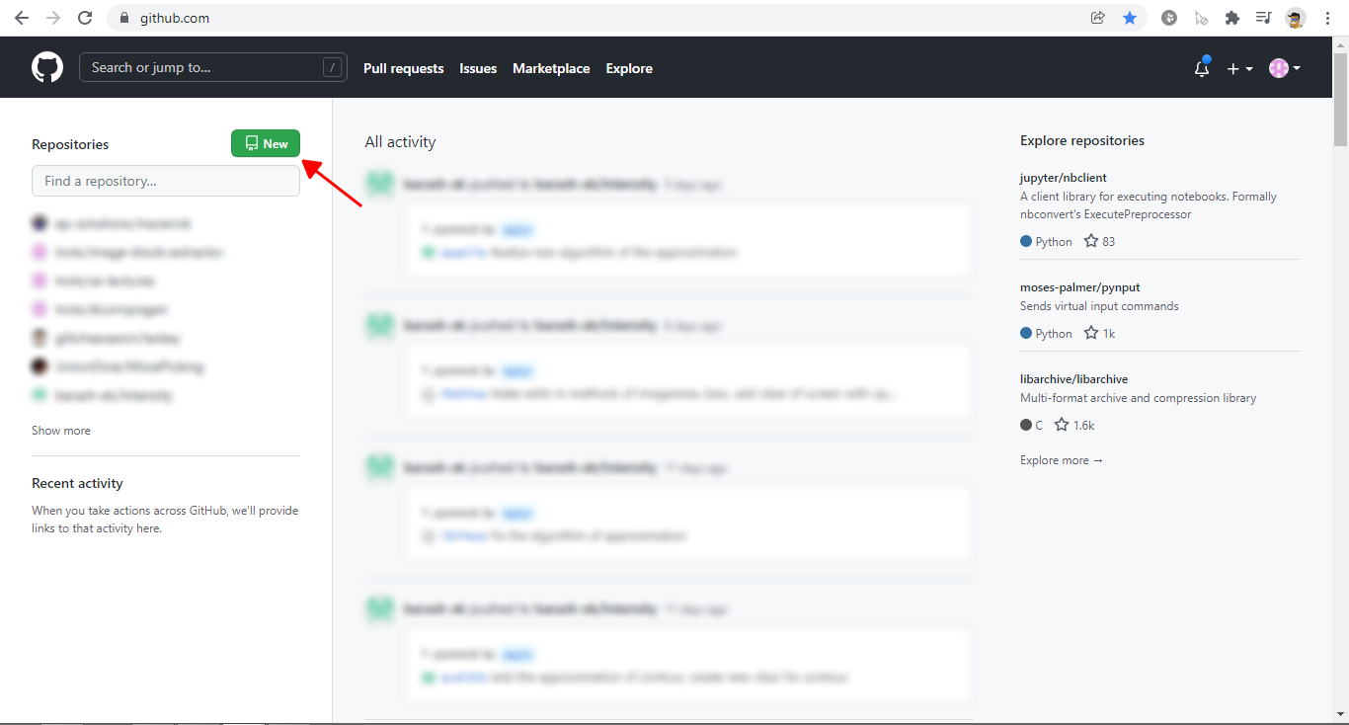Click 'Multi-format archive and compression library' text
This screenshot has height=725, width=1349.
1139,398
